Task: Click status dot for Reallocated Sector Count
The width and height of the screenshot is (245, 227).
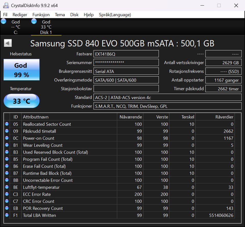Action: (x=7, y=124)
